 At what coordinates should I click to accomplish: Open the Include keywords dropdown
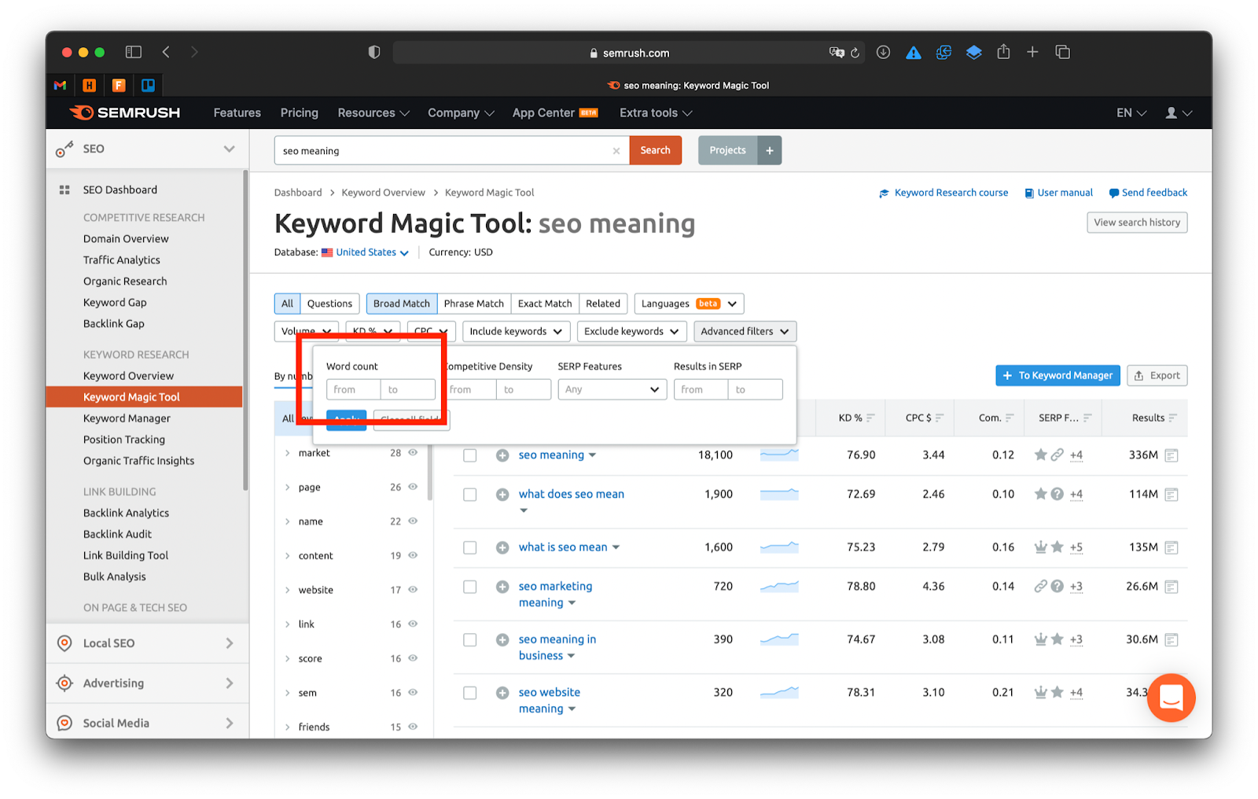(x=517, y=331)
